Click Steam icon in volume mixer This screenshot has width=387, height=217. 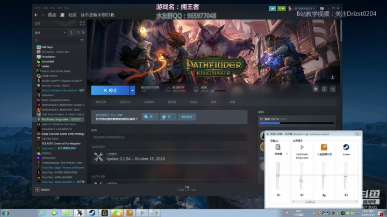pyautogui.click(x=346, y=147)
